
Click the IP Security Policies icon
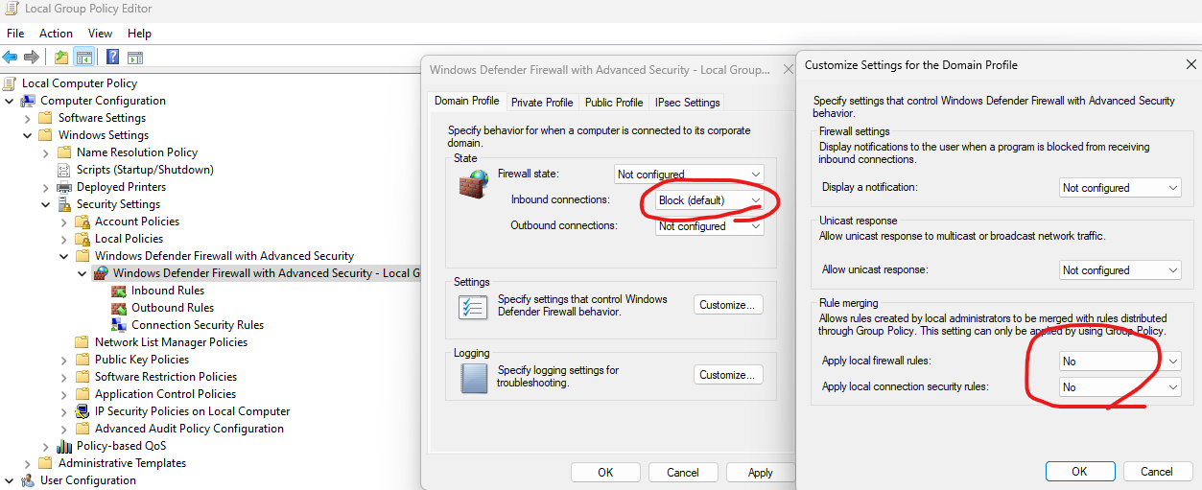coord(82,411)
